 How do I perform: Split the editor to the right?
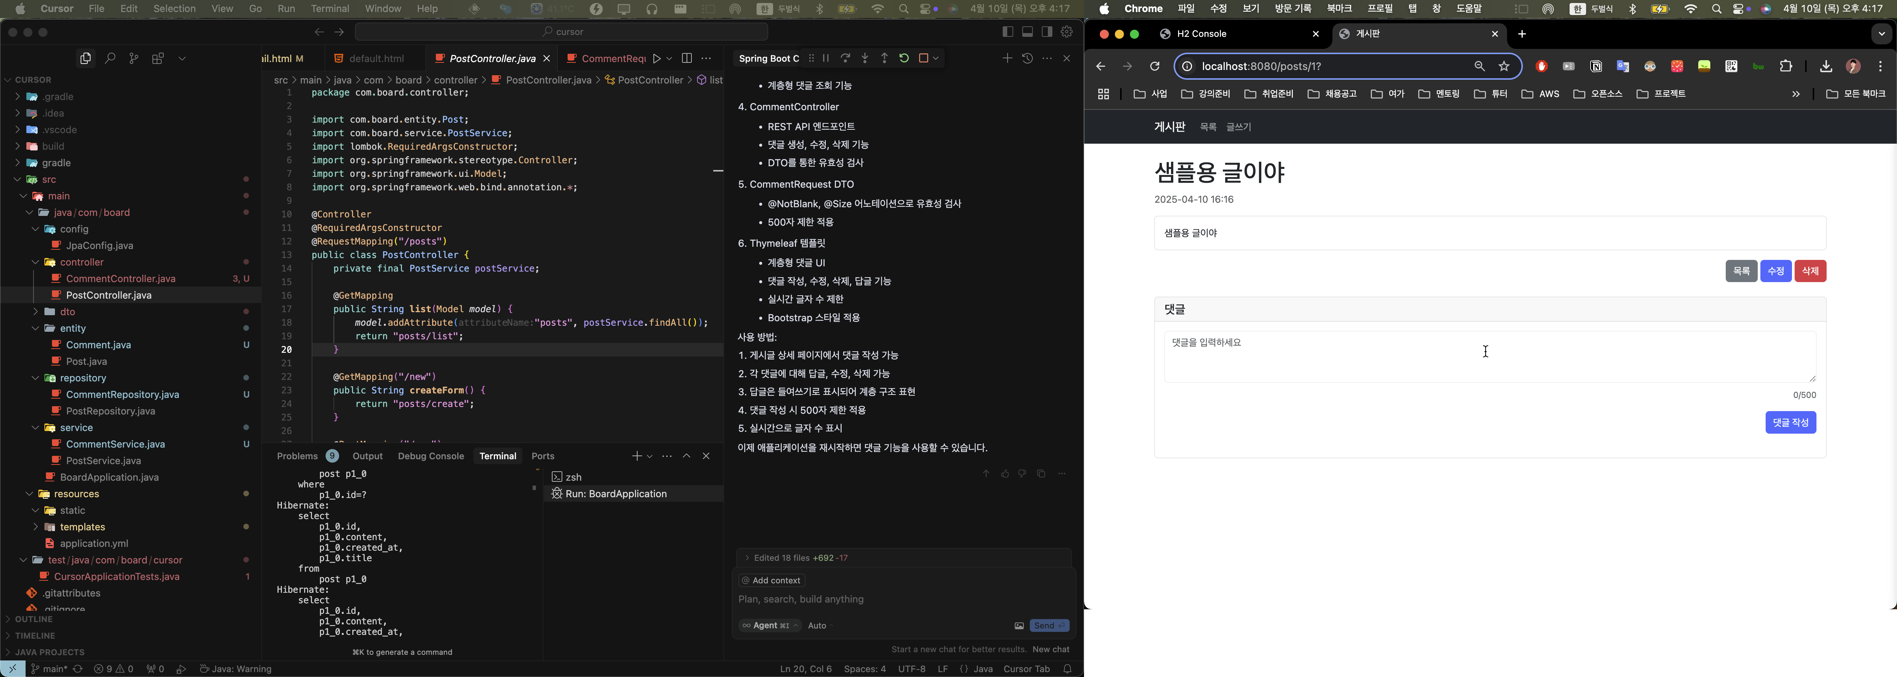coord(686,58)
